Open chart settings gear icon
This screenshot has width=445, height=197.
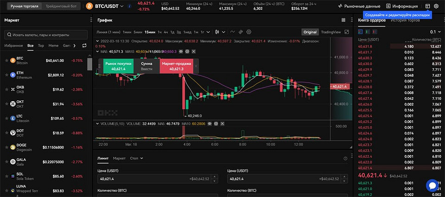(x=249, y=32)
